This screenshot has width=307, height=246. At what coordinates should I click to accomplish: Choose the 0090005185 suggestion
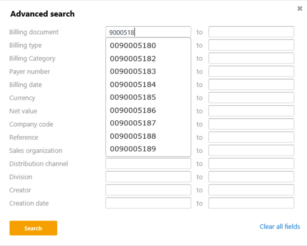(133, 97)
